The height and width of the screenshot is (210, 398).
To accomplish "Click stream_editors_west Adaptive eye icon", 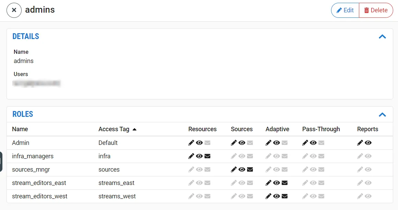I will pyautogui.click(x=277, y=196).
